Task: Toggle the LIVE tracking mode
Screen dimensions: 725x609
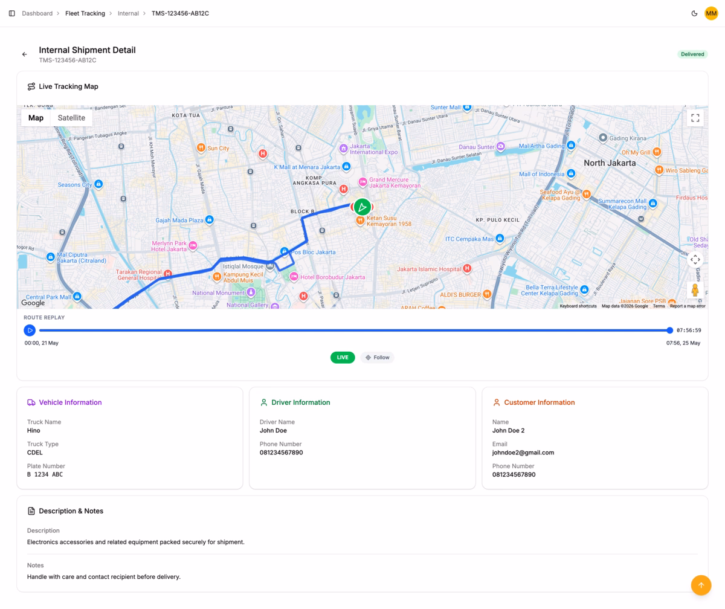Action: pos(343,358)
